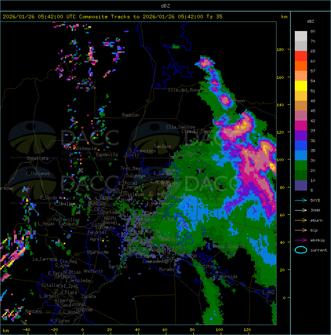Click the 'TUPUNGATO' place label

(64, 277)
